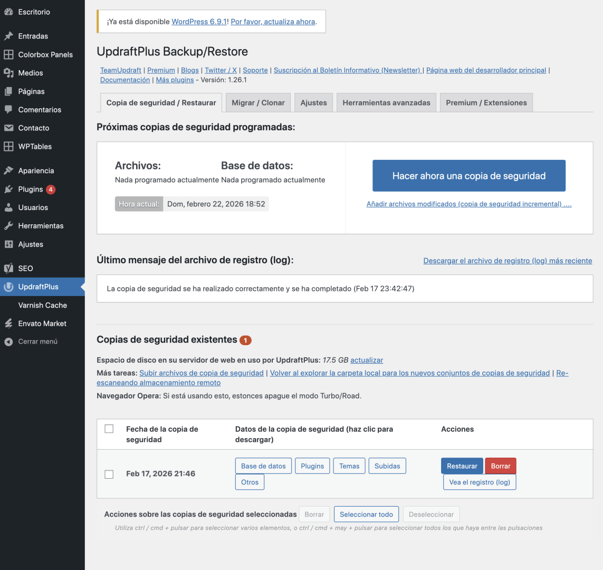Check the Feb 17, 2026 backup checkbox
The image size is (603, 570).
click(x=109, y=474)
